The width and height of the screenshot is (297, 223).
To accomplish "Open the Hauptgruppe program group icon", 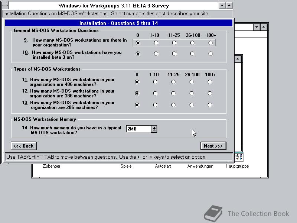I will (x=239, y=157).
